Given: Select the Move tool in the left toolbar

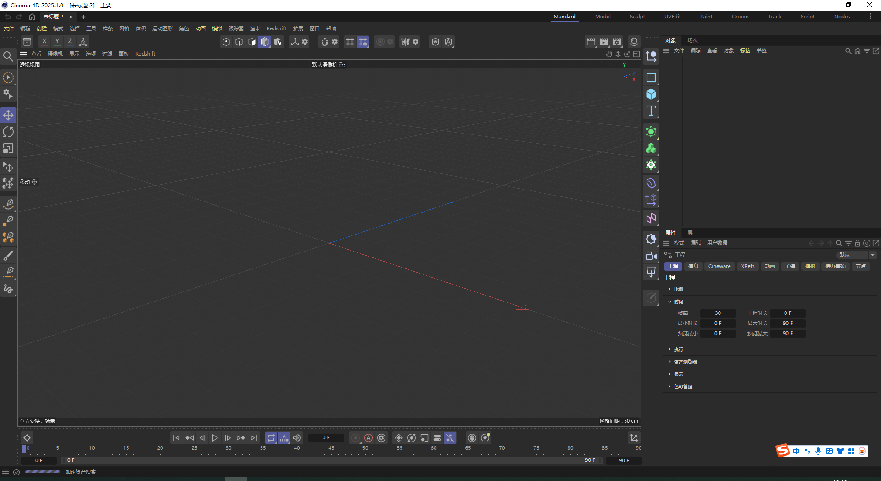Looking at the screenshot, I should click(x=8, y=115).
